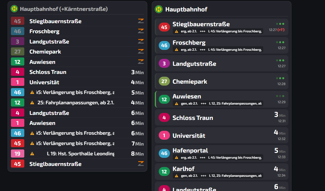325x191 pixels.
Task: Select the purple line 3 badge in the left list
Action: pyautogui.click(x=18, y=42)
